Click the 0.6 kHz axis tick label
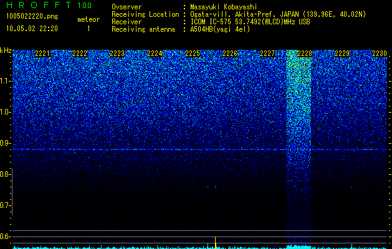The height and width of the screenshot is (249, 392). pos(6,237)
